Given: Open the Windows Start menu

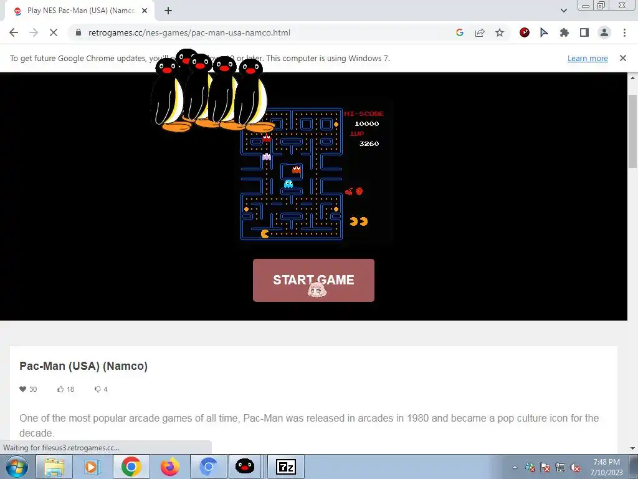Looking at the screenshot, I should [x=17, y=467].
